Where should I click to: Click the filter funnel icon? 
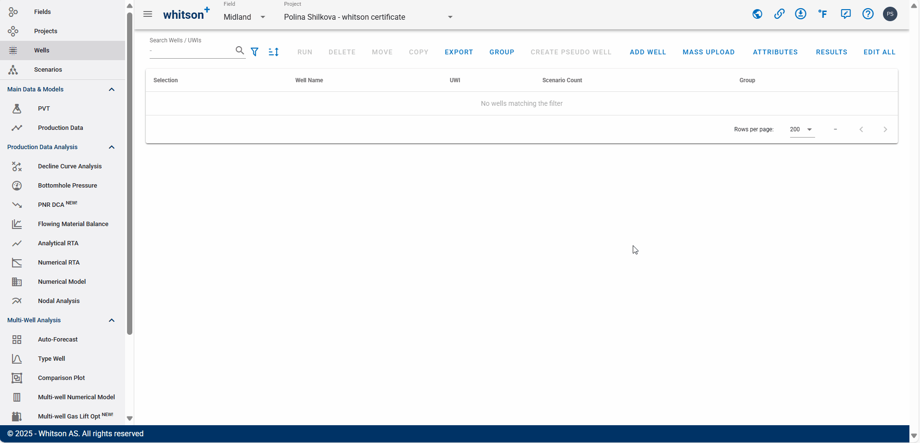(x=255, y=52)
